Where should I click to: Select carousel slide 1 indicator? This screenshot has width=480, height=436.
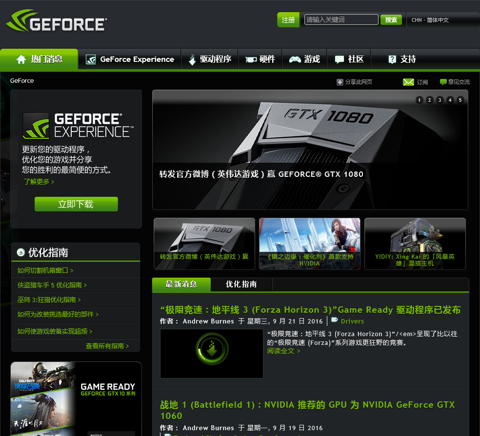pos(420,100)
